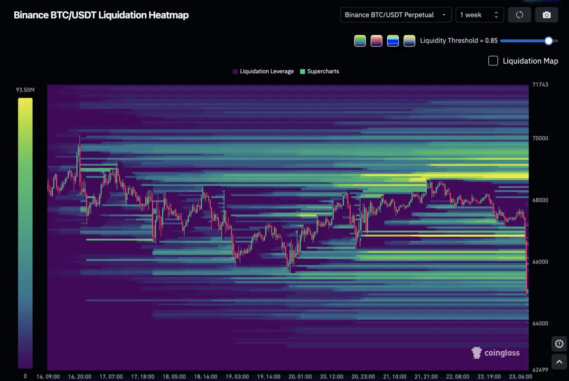Click the 70000 price axis label
The height and width of the screenshot is (381, 569).
(x=540, y=138)
